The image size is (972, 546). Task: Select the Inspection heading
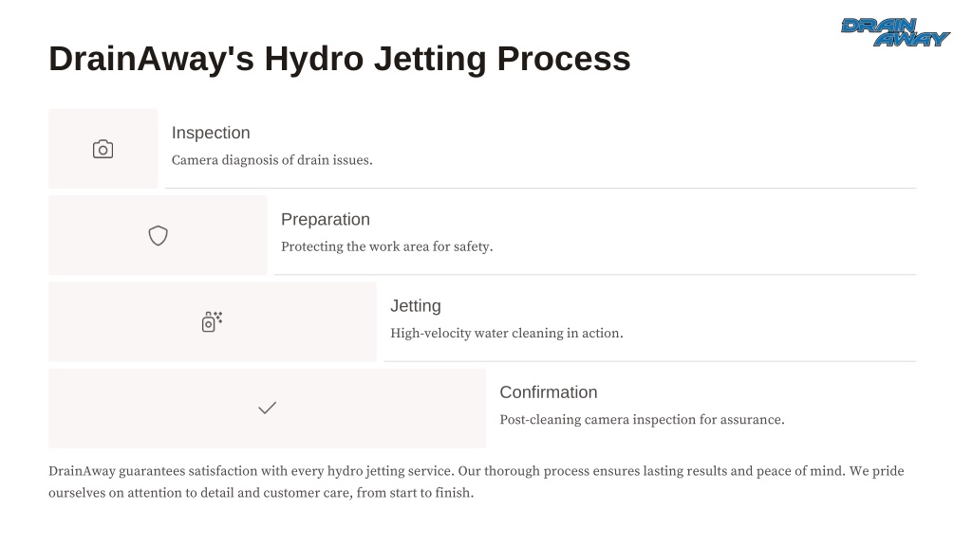coord(211,133)
